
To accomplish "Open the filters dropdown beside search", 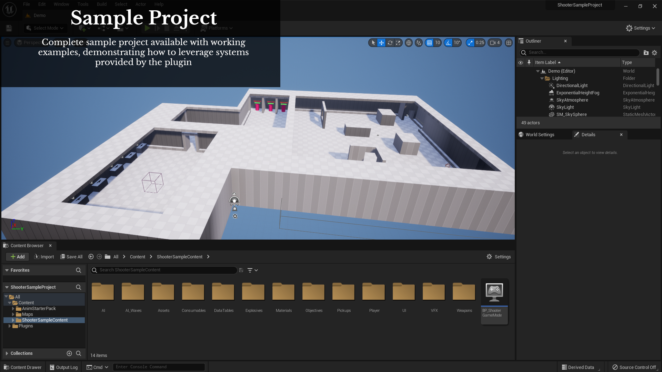I will [253, 270].
